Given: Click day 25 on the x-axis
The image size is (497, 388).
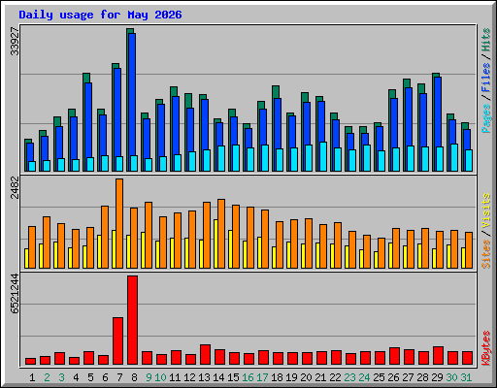Looking at the screenshot, I should (x=379, y=377).
